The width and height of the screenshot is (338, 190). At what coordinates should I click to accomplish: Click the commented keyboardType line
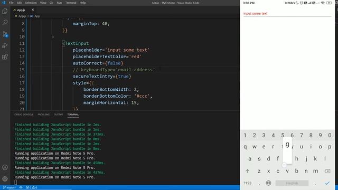(114, 70)
